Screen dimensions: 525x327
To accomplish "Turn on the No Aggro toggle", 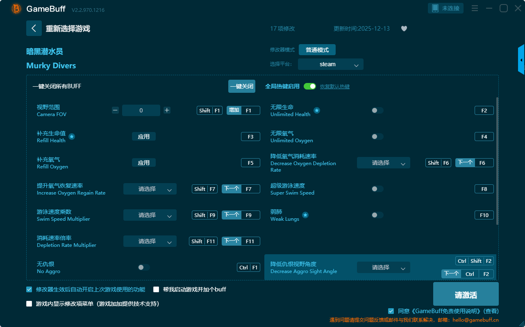I will pyautogui.click(x=144, y=267).
